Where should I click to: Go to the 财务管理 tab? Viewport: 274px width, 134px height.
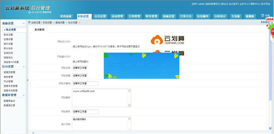tap(152, 16)
